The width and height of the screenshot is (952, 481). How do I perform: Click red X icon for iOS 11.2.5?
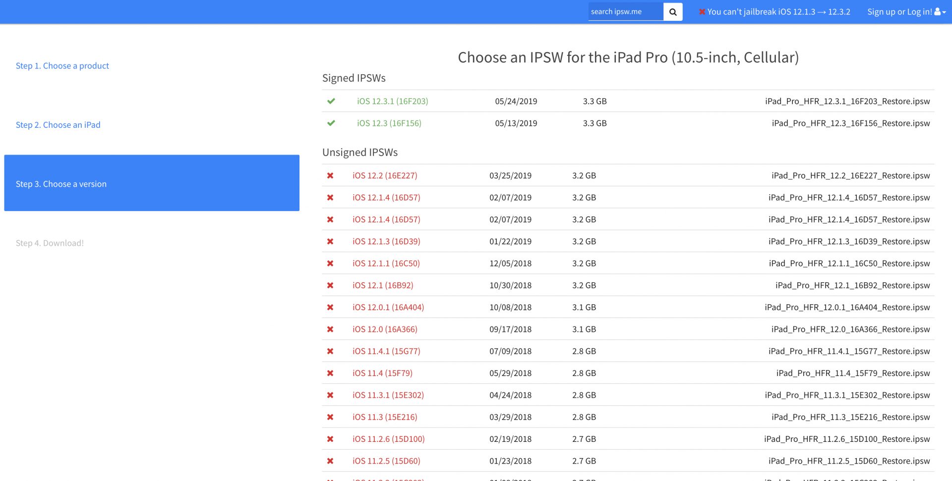click(330, 461)
